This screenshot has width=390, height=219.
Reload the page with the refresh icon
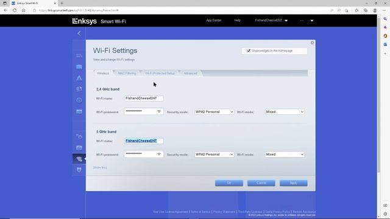15,10
